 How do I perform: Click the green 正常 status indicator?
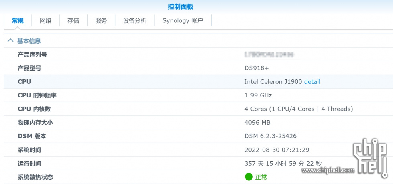248,177
